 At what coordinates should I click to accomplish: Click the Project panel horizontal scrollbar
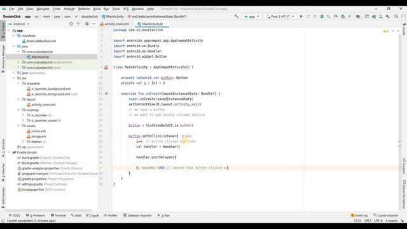pyautogui.click(x=49, y=211)
